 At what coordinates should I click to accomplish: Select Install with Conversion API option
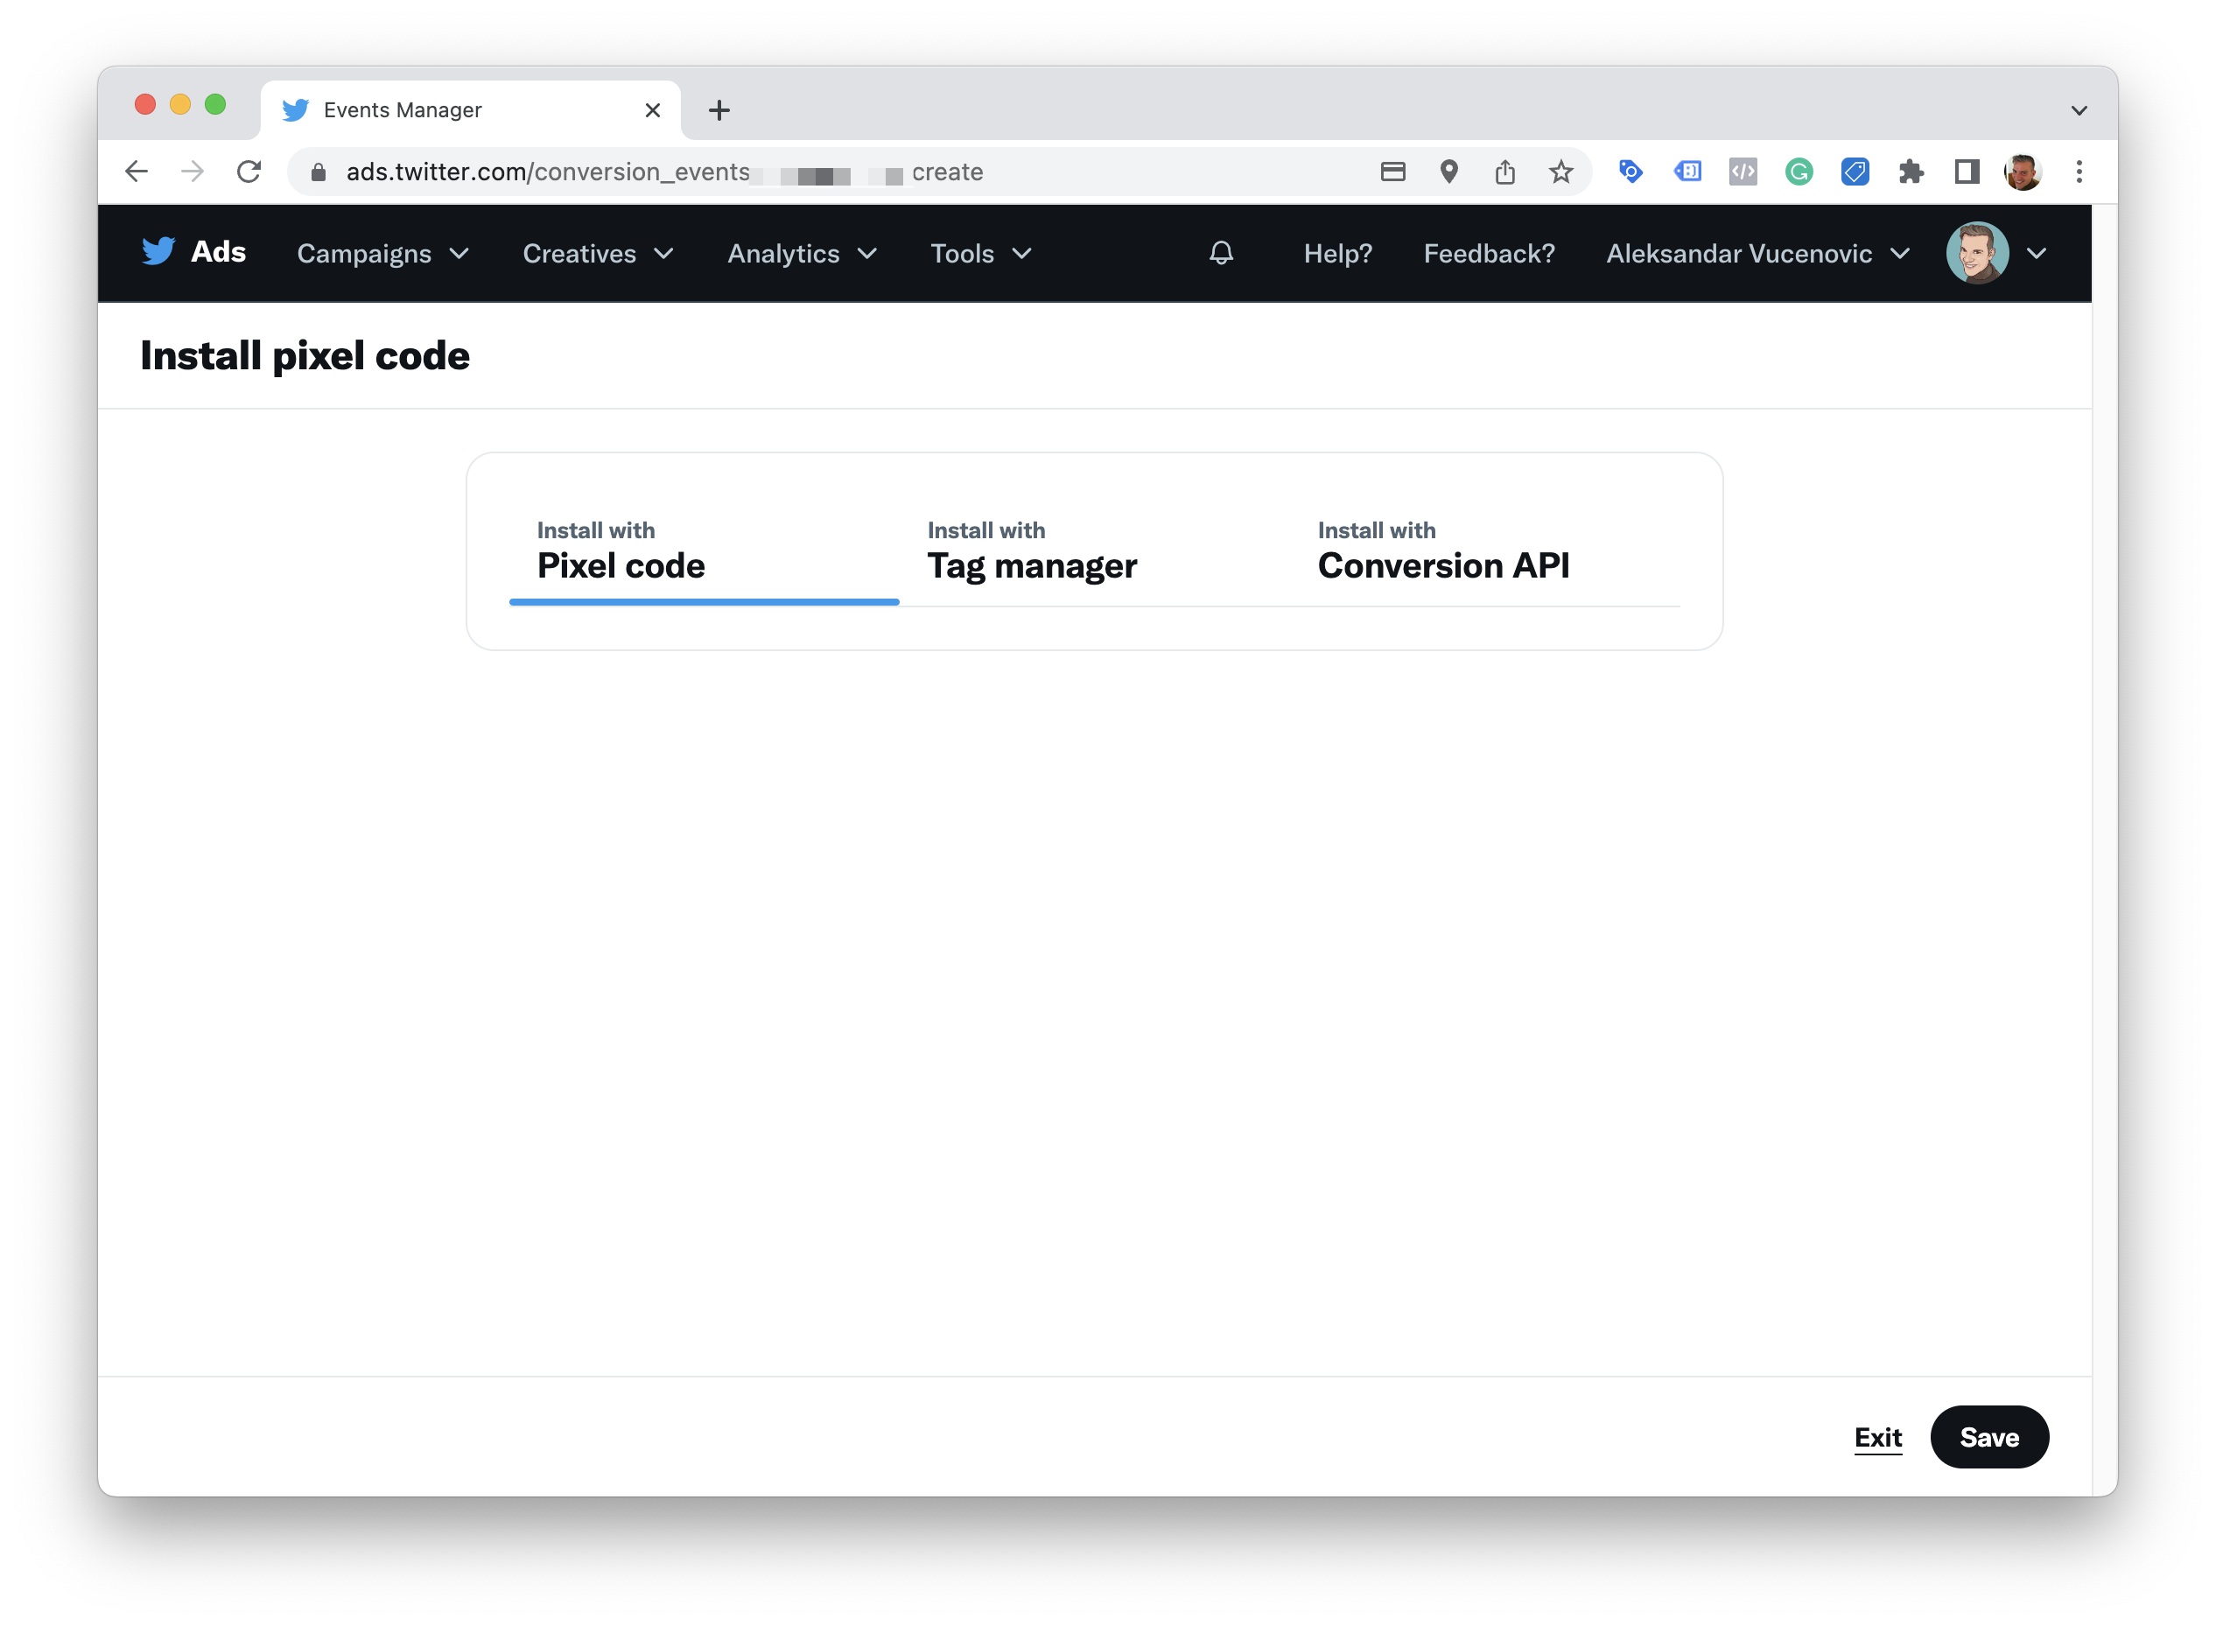(1441, 550)
